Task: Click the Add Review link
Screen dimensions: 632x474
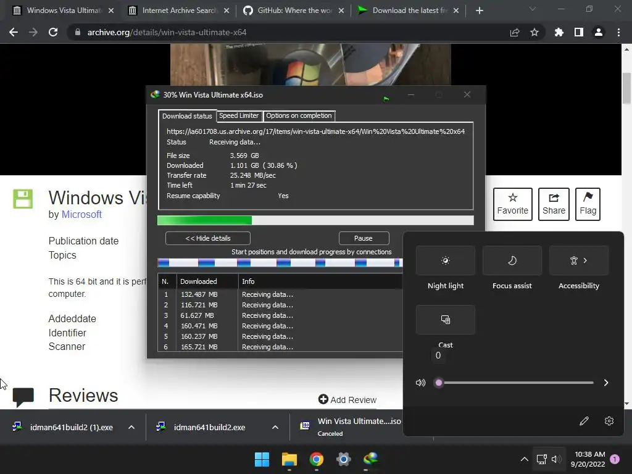Action: (347, 399)
